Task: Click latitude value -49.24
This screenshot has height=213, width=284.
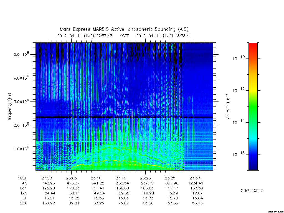Action: coord(98,193)
